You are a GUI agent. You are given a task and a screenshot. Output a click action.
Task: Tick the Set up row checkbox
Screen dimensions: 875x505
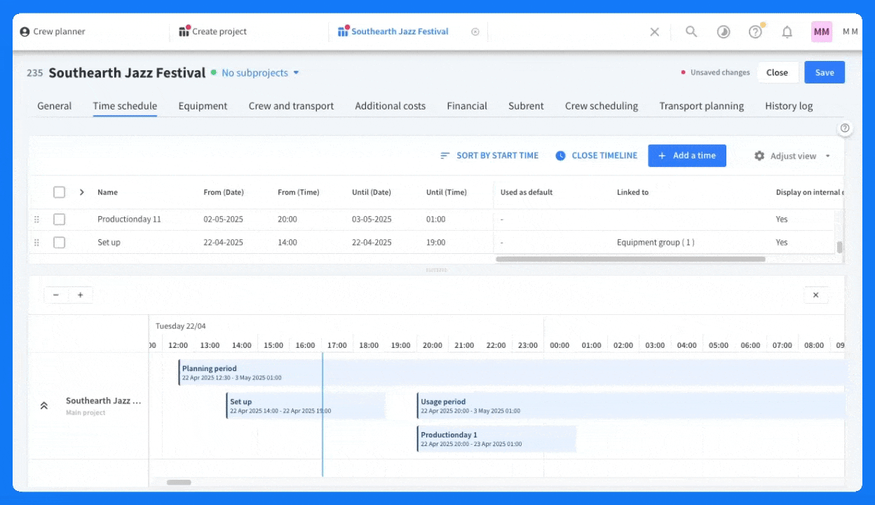click(x=60, y=243)
